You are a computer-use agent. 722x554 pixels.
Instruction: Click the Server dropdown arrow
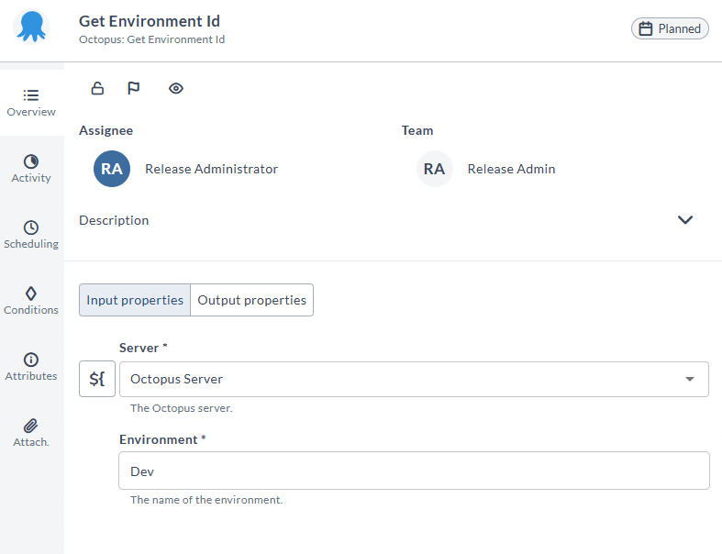(689, 379)
